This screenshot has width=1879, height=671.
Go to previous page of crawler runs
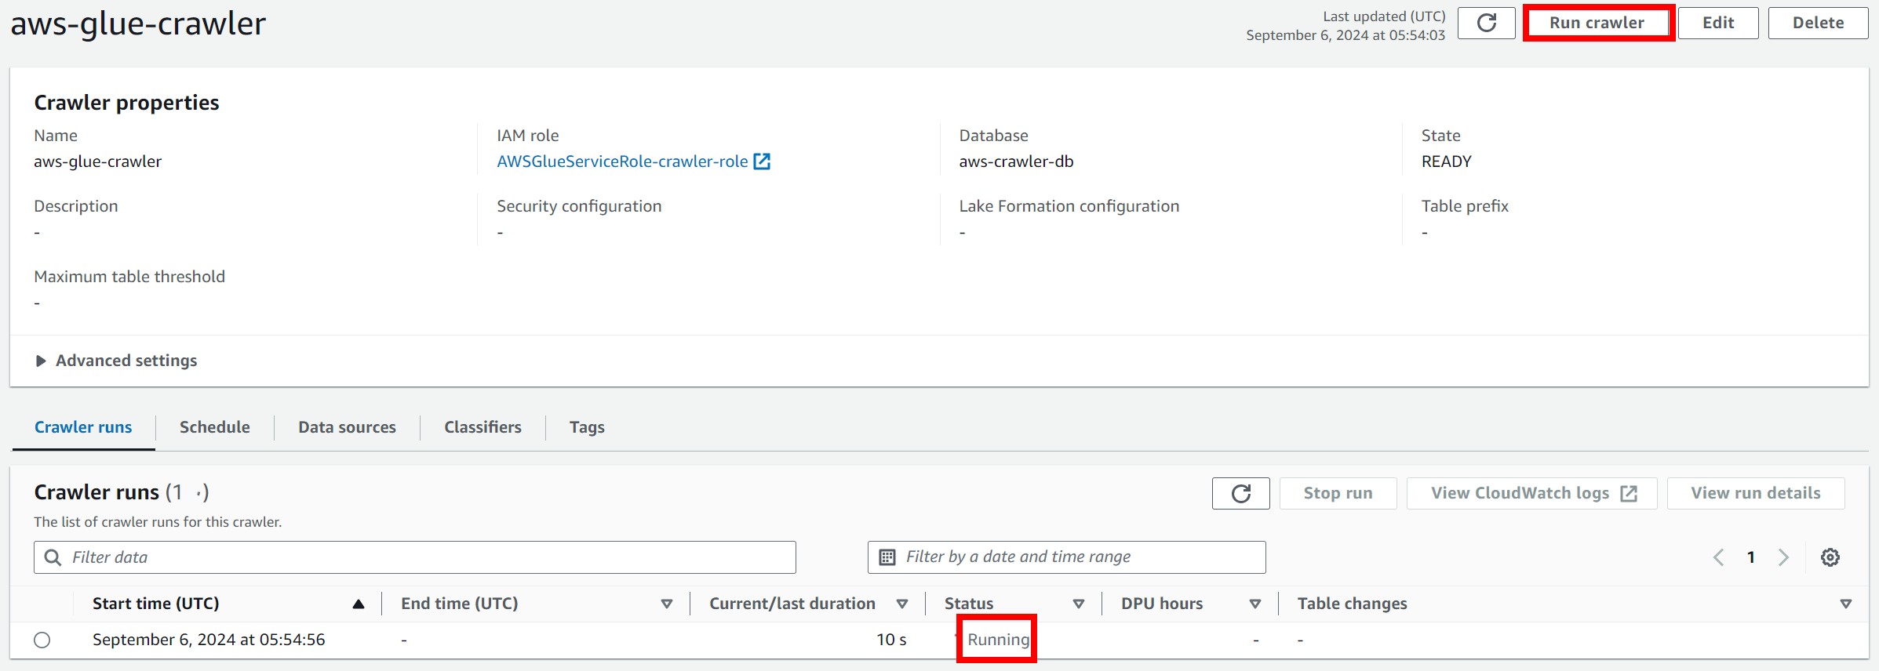[1718, 557]
